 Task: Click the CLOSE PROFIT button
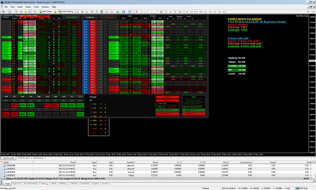click(x=72, y=18)
